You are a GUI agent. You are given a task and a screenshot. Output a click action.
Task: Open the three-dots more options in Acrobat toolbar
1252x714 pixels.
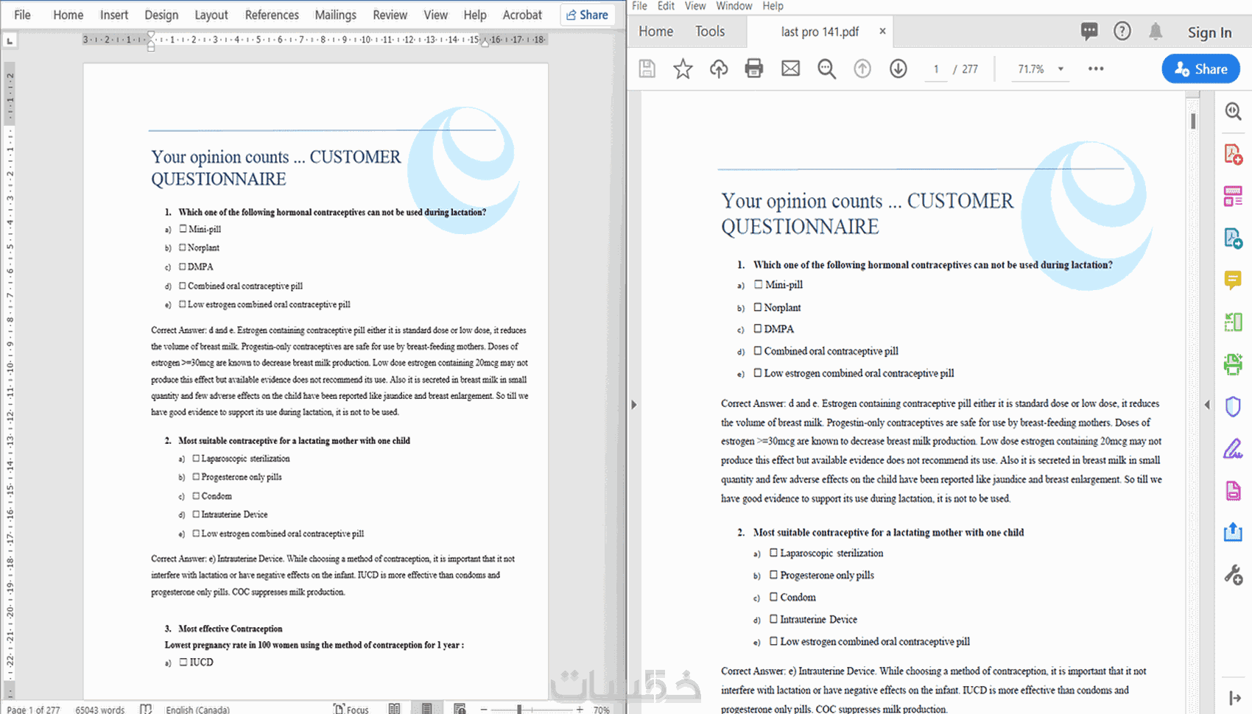click(x=1096, y=68)
